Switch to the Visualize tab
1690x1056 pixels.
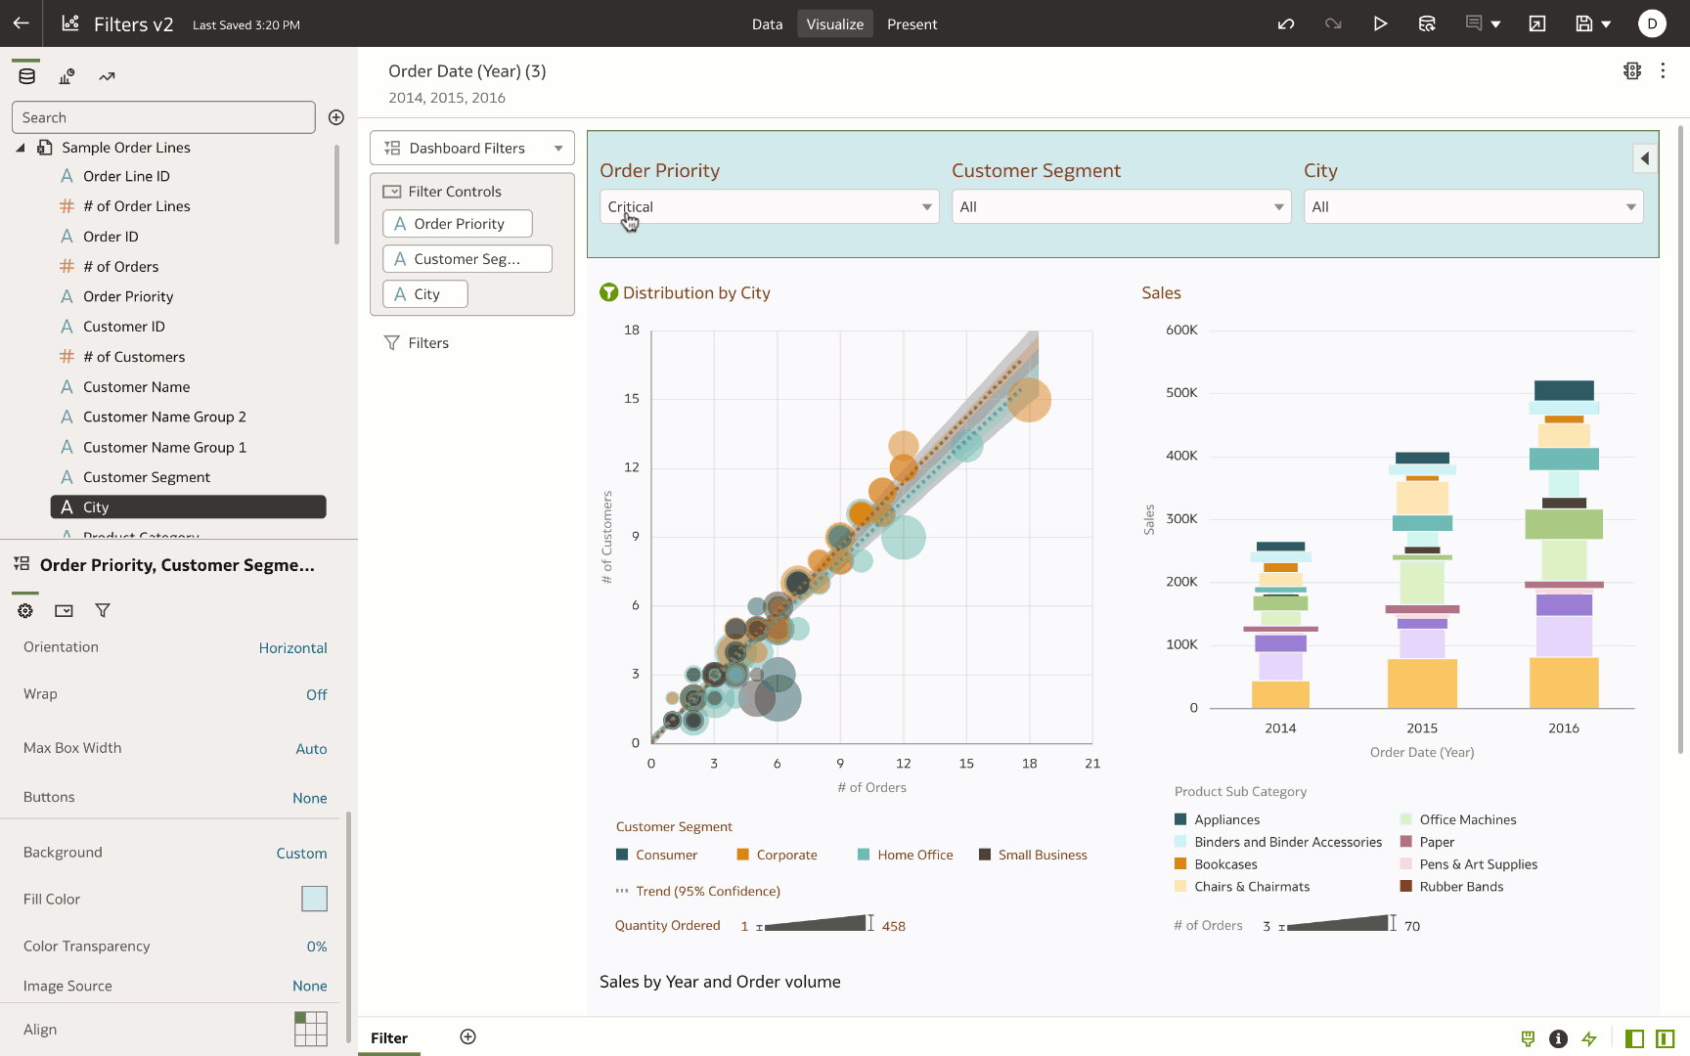point(834,23)
